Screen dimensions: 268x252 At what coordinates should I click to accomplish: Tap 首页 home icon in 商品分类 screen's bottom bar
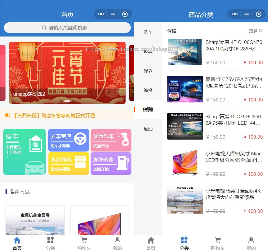pos(151,240)
